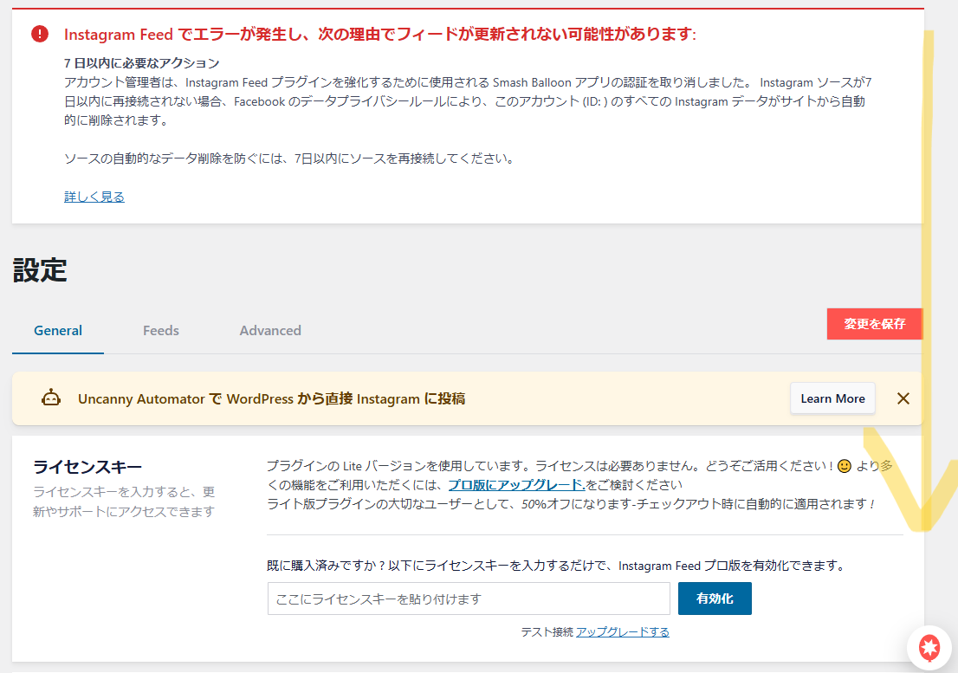Open the Smash Balloon help bubble icon
The width and height of the screenshot is (958, 673).
tap(929, 646)
